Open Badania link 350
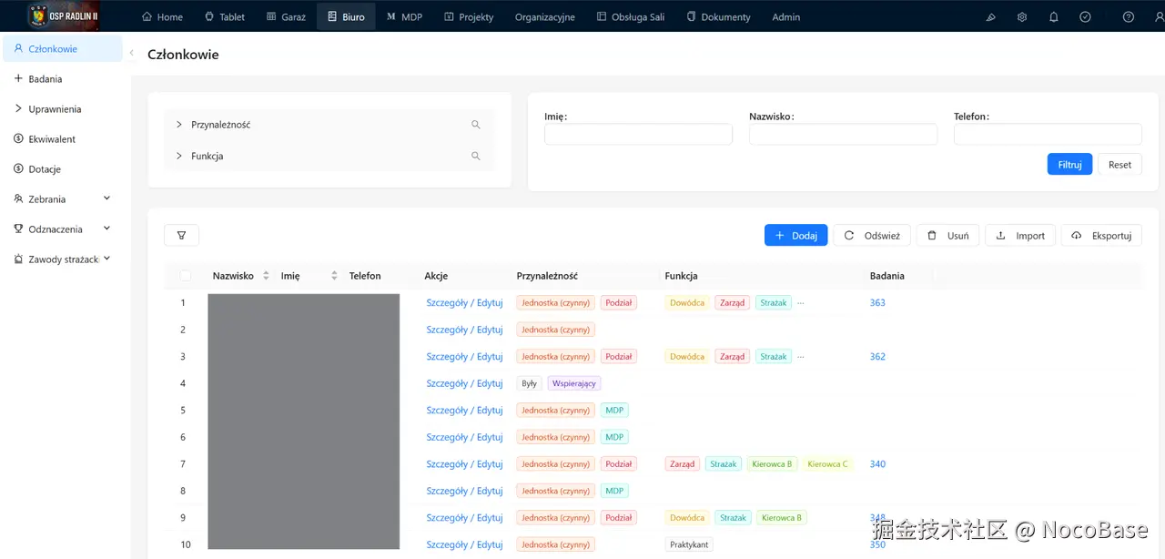This screenshot has width=1165, height=559. pos(877,544)
